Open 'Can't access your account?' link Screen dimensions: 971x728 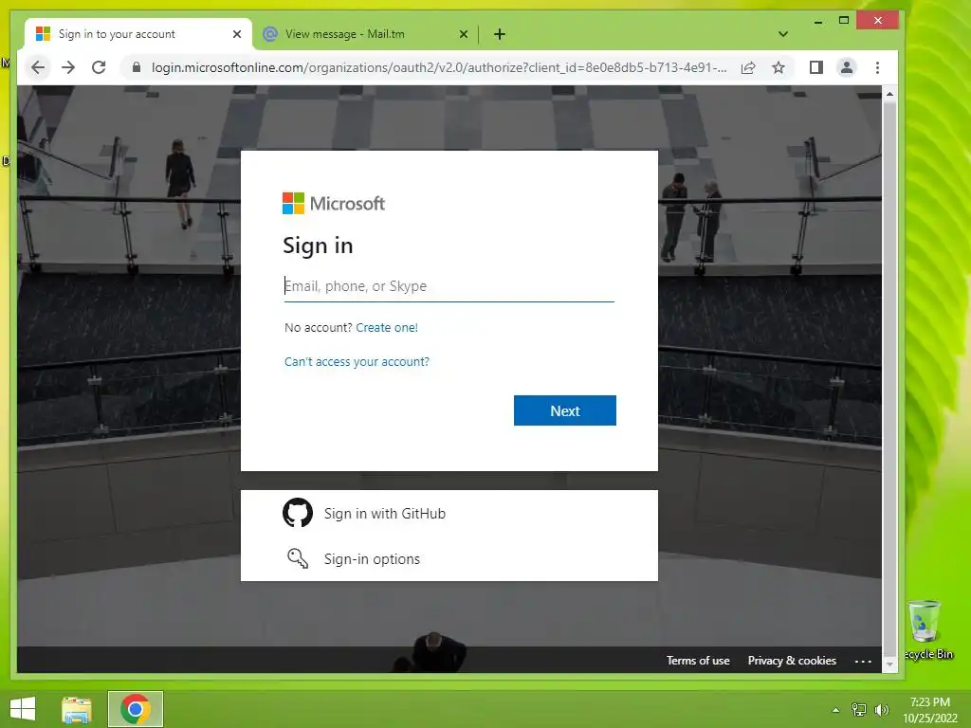[357, 361]
